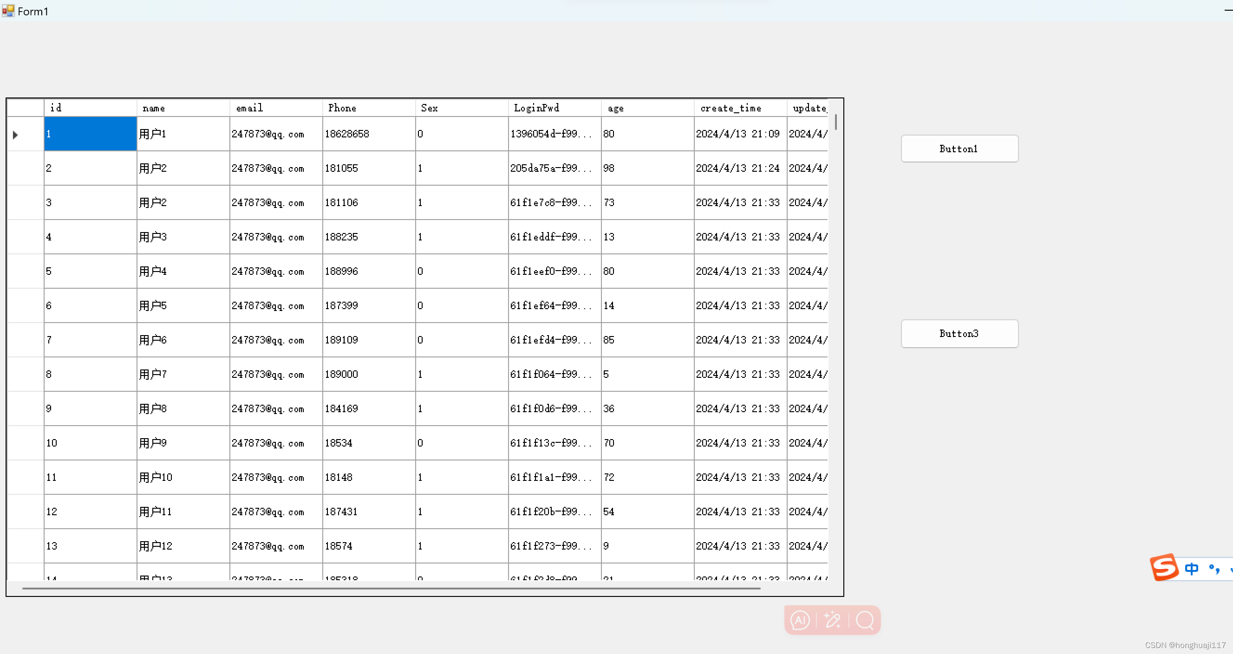
Task: Click Button1
Action: (959, 149)
